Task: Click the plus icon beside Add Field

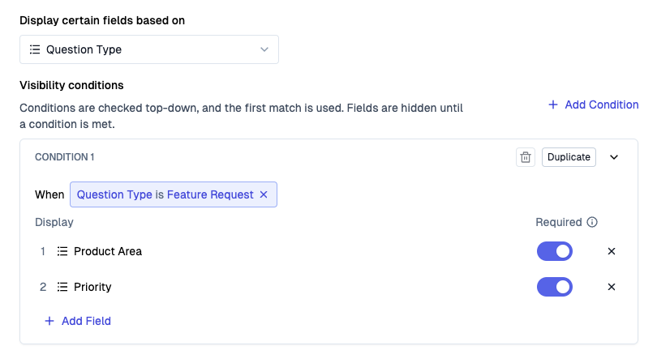Action: 49,321
